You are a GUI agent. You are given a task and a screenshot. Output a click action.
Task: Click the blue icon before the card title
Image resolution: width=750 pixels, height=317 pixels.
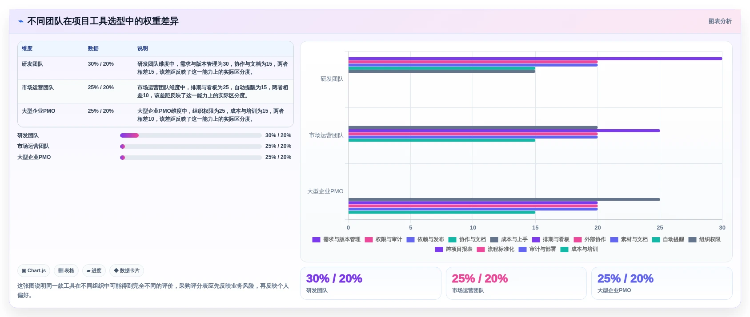pos(20,21)
